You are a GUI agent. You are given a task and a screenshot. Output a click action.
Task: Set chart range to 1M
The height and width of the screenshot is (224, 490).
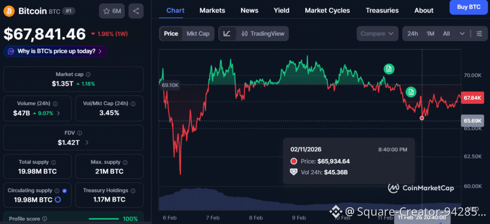(430, 34)
